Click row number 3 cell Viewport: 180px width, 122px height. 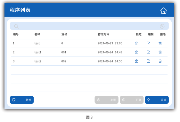(x=14, y=61)
